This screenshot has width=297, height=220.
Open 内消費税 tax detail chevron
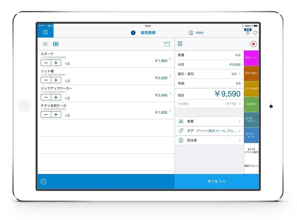click(240, 104)
